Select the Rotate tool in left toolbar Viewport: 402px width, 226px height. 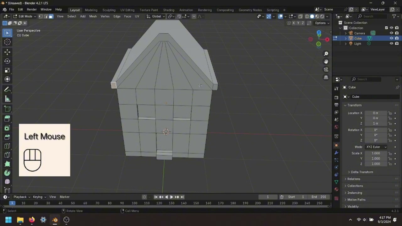(x=7, y=61)
